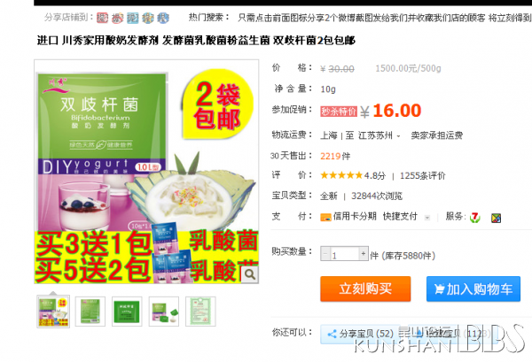Open the 1255条评价 reviews link
The height and width of the screenshot is (362, 532).
tap(422, 176)
